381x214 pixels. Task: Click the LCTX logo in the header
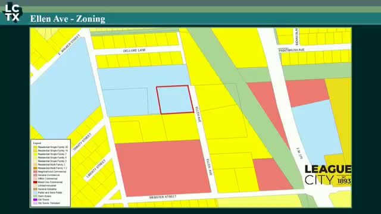(x=13, y=12)
